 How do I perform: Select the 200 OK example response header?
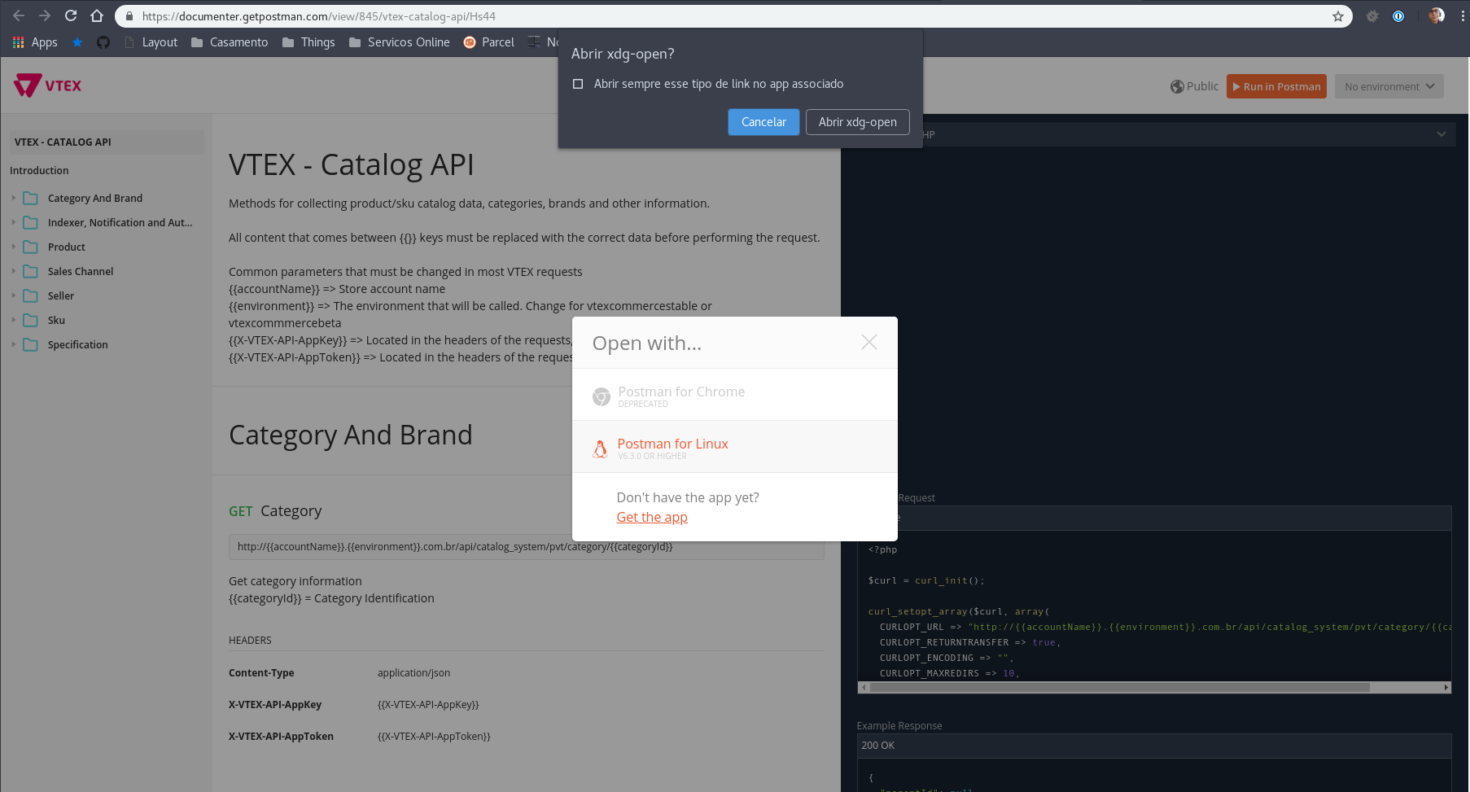1154,746
